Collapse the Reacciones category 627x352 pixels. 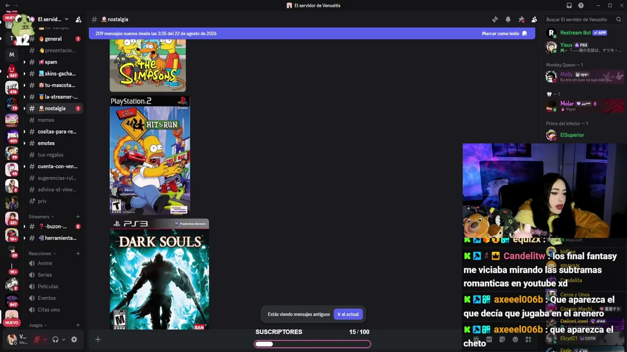(42, 253)
